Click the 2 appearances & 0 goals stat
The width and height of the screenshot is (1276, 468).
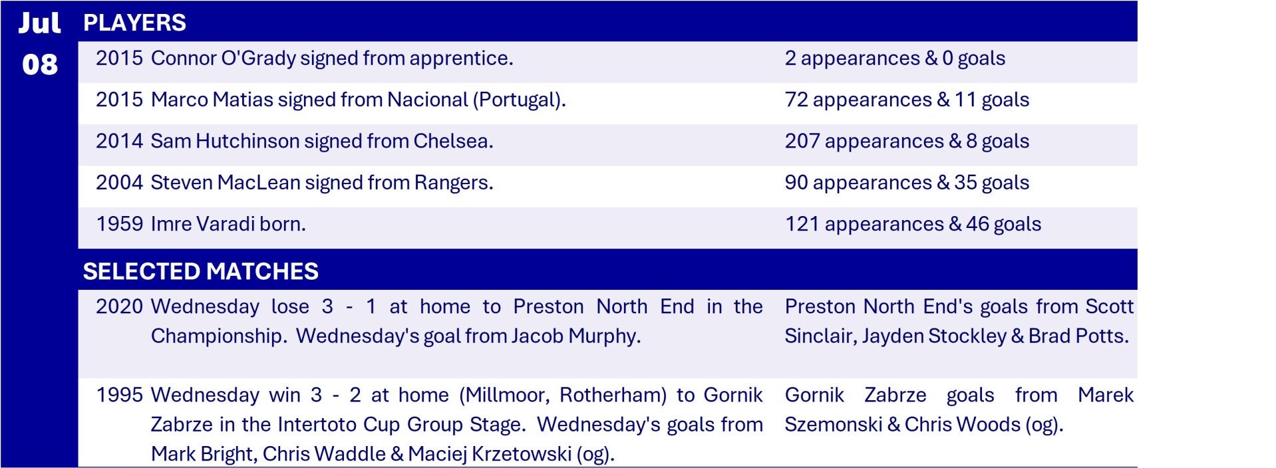(894, 58)
